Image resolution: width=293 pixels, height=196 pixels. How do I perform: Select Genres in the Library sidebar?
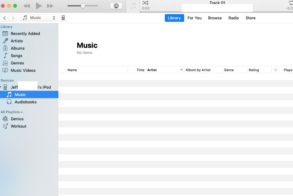point(29,63)
